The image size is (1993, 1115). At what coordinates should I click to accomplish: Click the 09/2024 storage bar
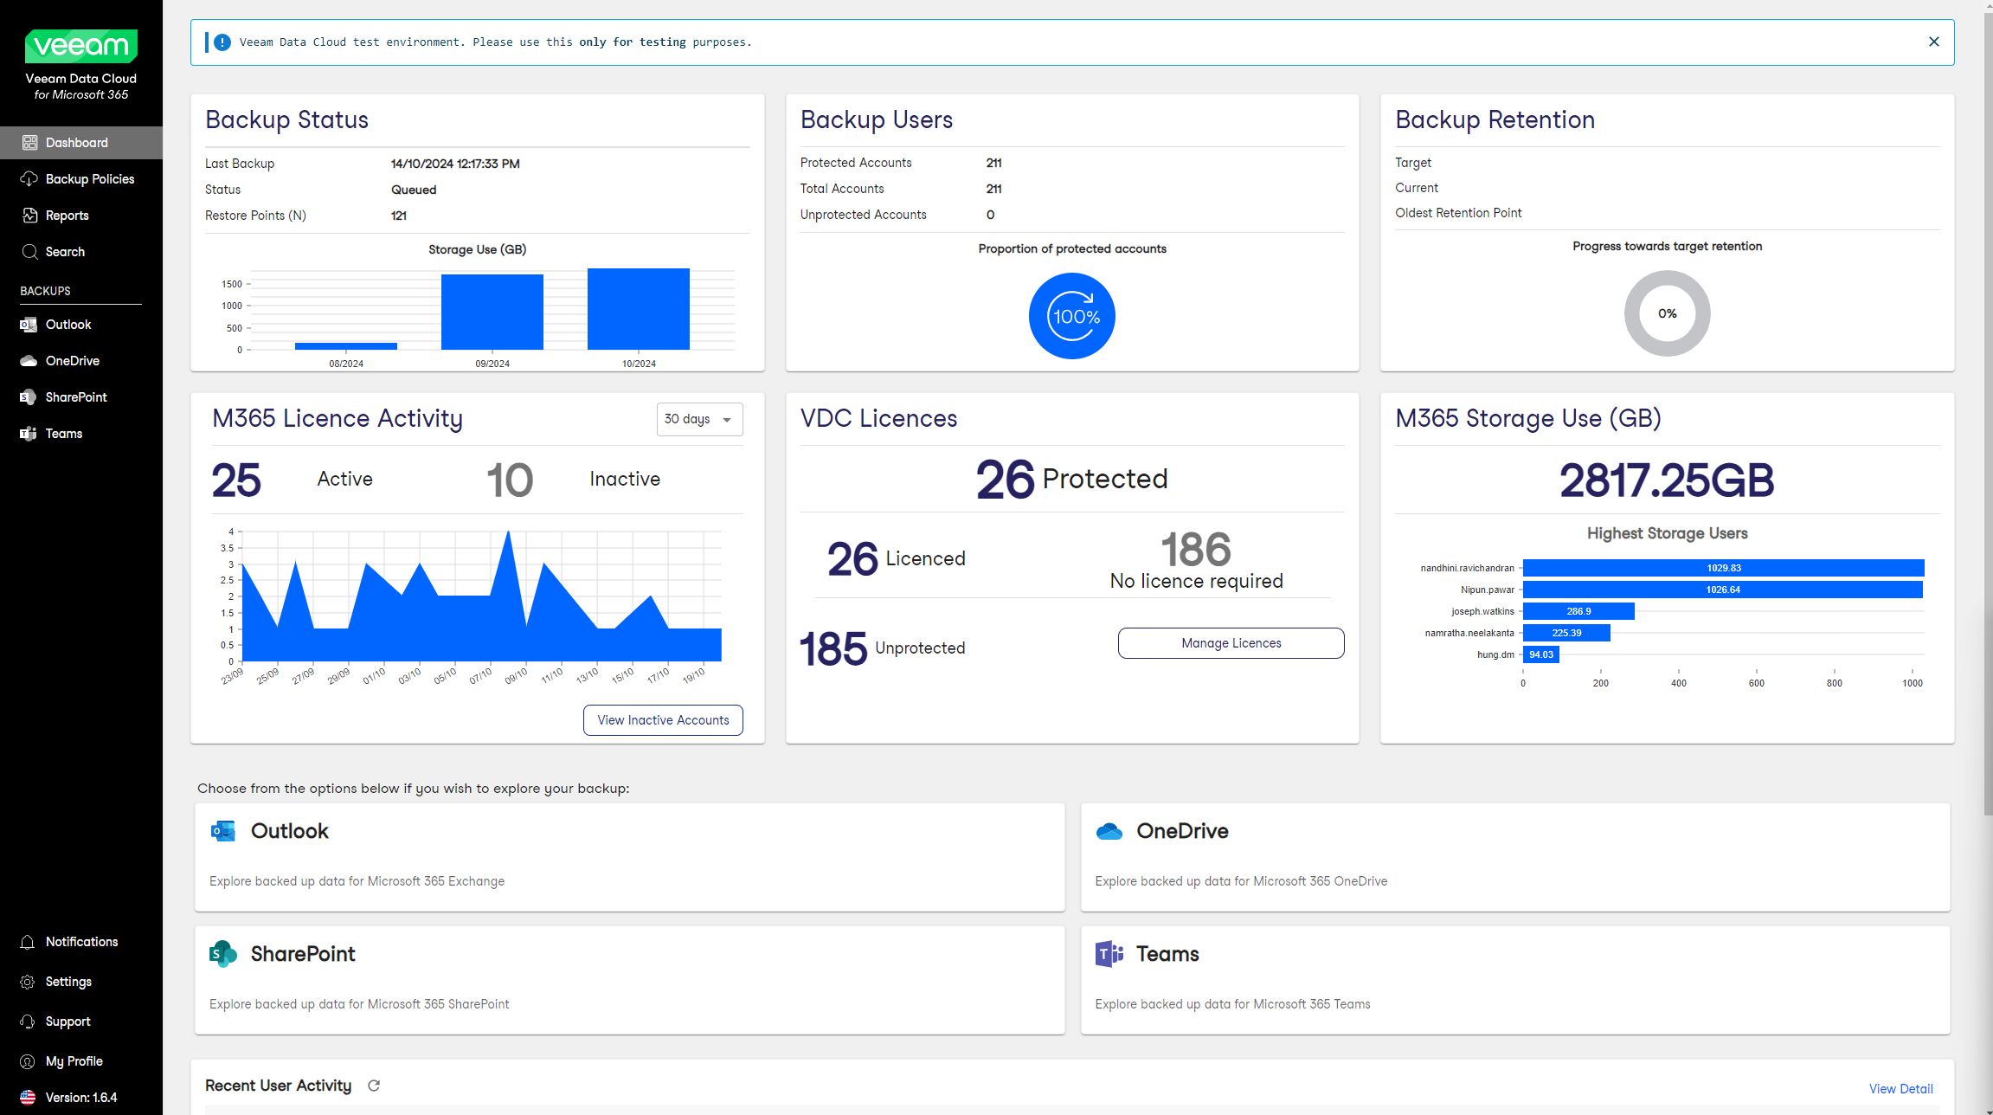pyautogui.click(x=492, y=312)
